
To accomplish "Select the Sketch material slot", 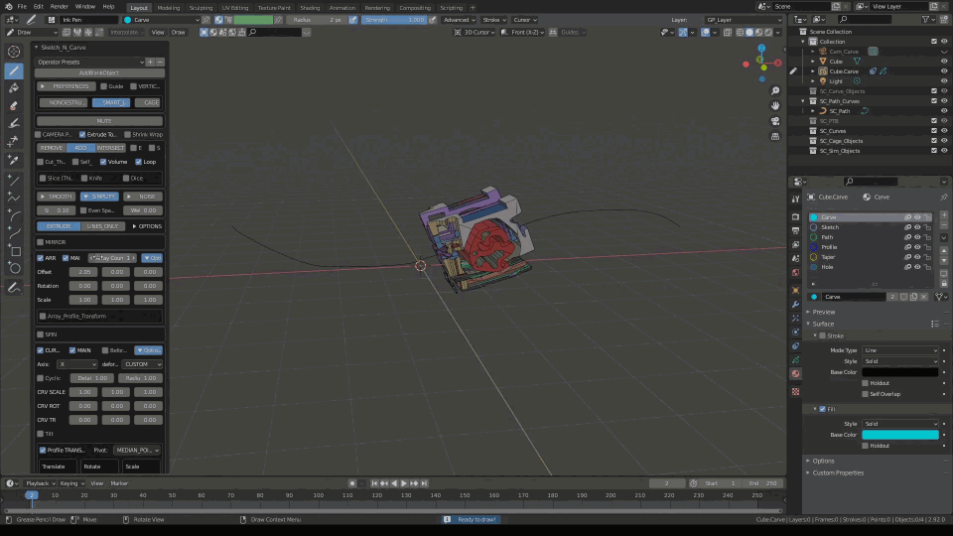I will [x=830, y=227].
